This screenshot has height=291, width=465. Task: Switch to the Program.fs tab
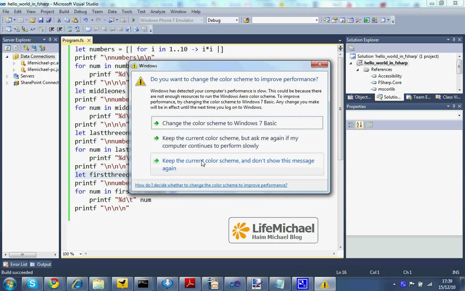click(73, 40)
